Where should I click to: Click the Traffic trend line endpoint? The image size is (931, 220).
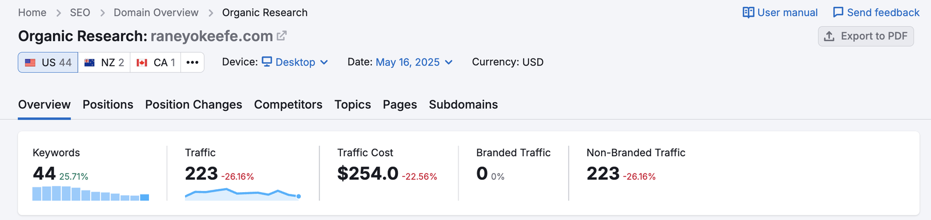299,196
